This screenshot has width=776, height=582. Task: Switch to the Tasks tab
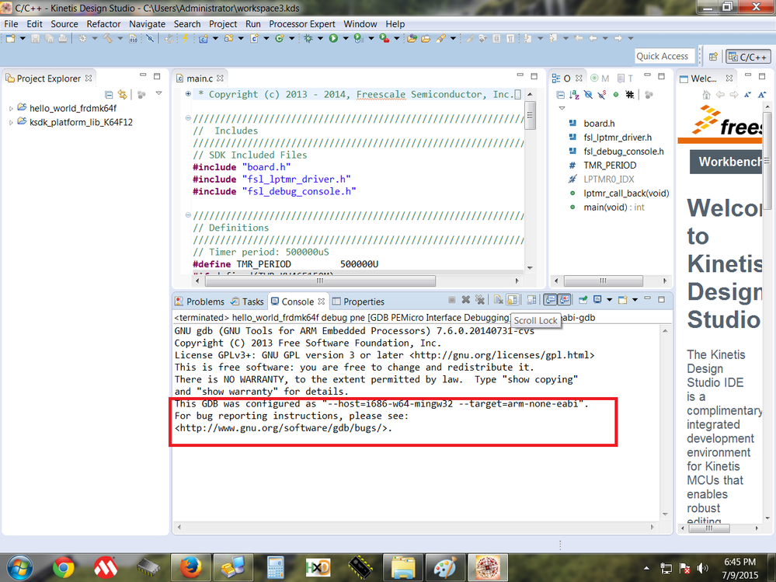click(248, 301)
